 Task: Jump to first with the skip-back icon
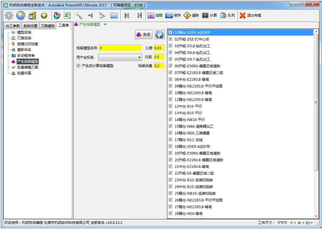click(x=127, y=15)
